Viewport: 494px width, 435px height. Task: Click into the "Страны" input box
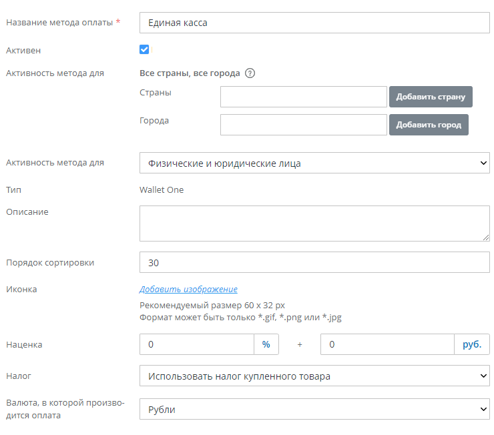303,97
